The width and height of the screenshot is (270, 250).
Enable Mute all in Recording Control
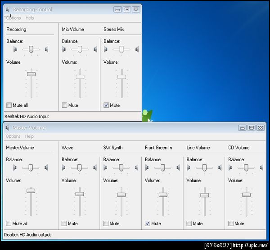tap(9, 105)
